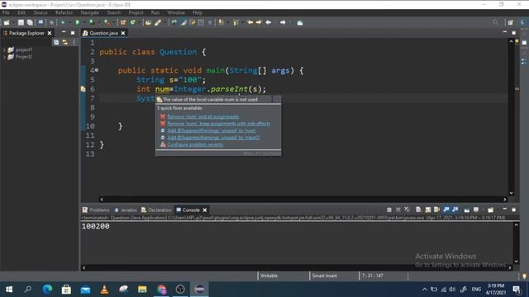Expand the project1 tree node
Image resolution: width=529 pixels, height=297 pixels.
[4, 49]
